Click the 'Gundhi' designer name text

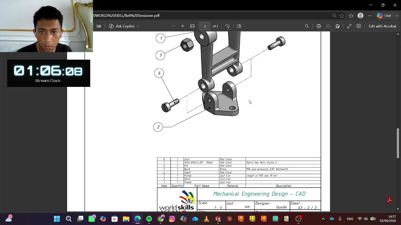pyautogui.click(x=281, y=207)
